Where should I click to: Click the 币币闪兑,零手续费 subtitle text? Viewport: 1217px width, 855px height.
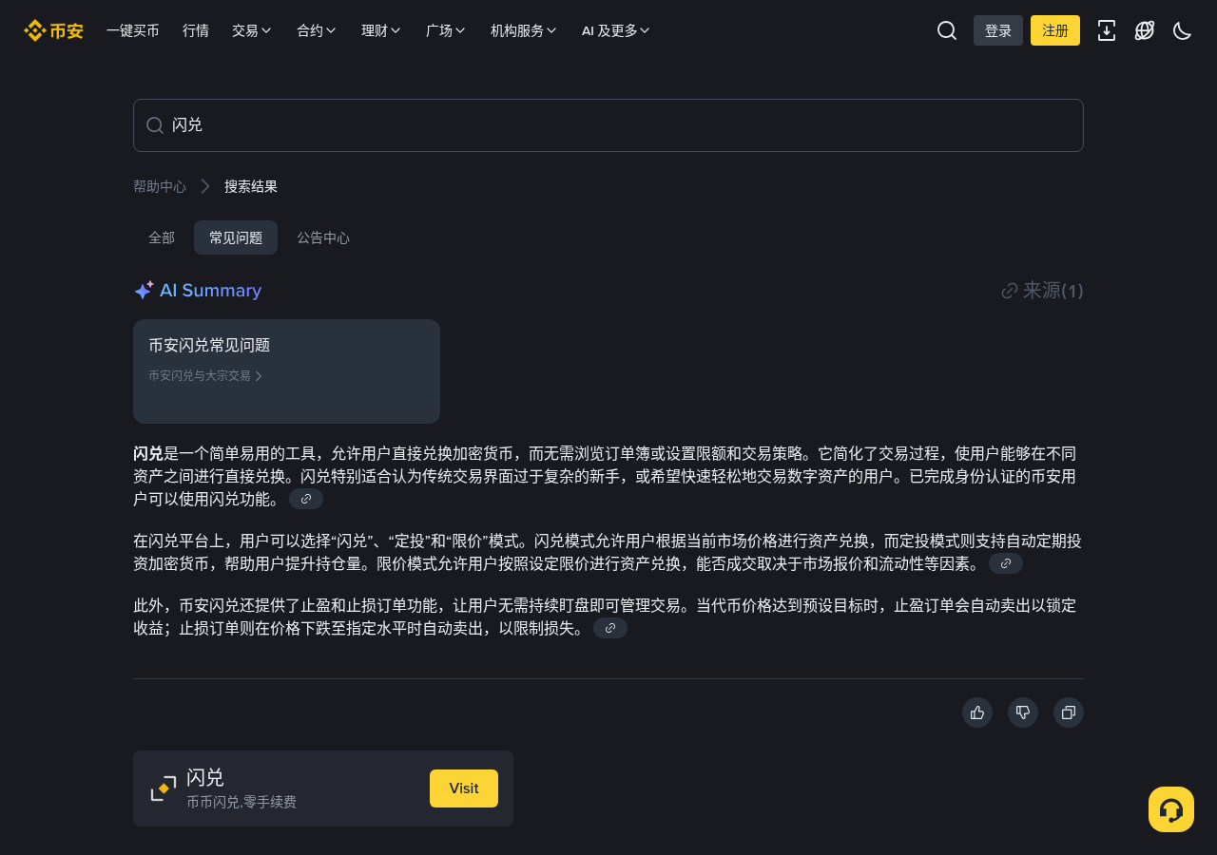(x=241, y=802)
